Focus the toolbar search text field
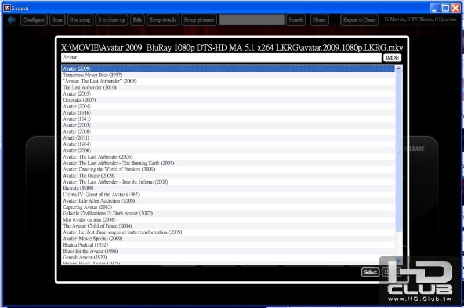Image resolution: width=464 pixels, height=308 pixels. point(252,20)
